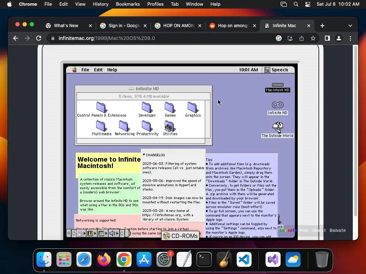The height and width of the screenshot is (274, 366).
Task: Open the Productivity folder
Action: (x=147, y=128)
